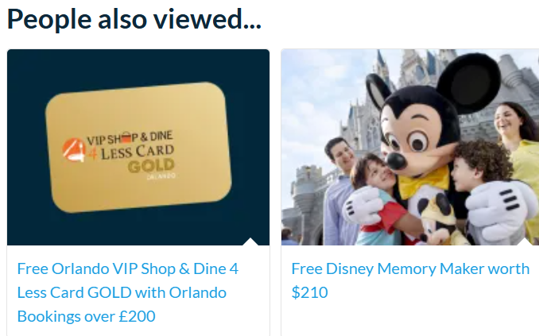Click the "Bookings over £200" line of the title

pyautogui.click(x=87, y=316)
